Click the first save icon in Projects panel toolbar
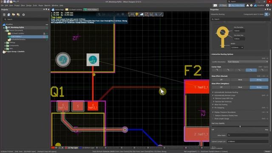Viewport: 272px width, 153px height. click(4, 15)
